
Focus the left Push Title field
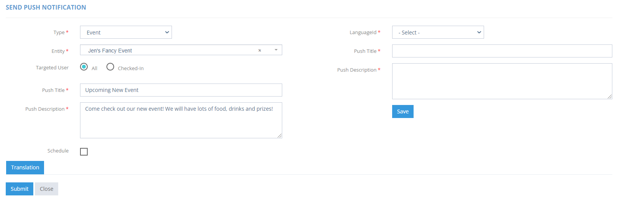tap(181, 90)
